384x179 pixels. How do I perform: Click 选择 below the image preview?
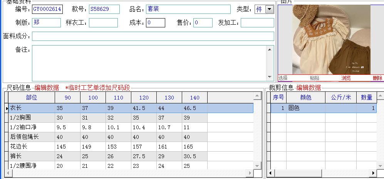283,78
